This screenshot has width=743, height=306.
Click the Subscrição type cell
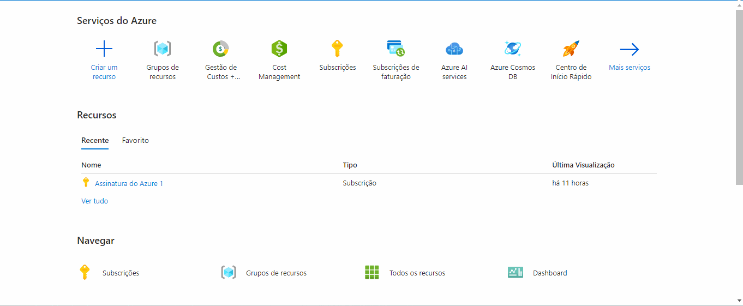click(x=359, y=183)
